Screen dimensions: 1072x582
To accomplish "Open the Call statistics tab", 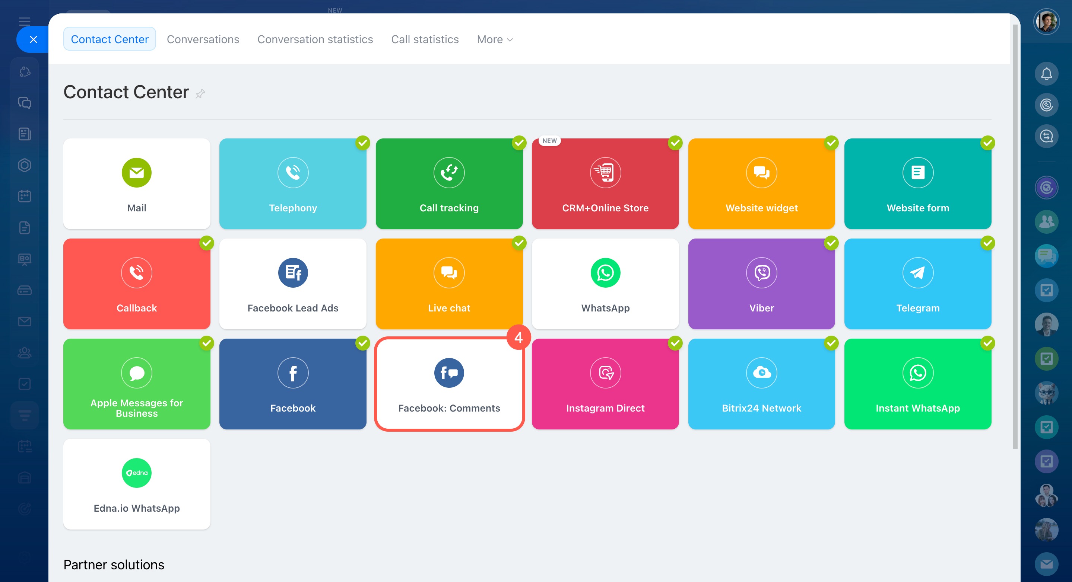I will tap(425, 39).
